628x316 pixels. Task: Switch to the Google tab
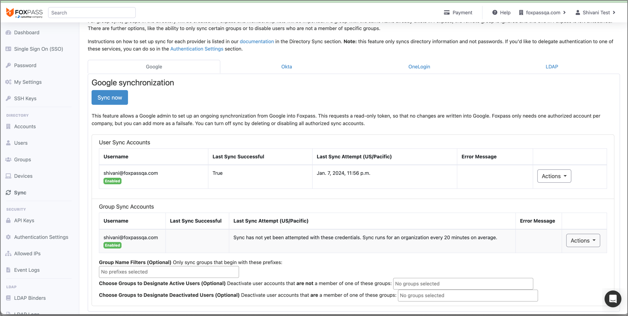pos(154,67)
